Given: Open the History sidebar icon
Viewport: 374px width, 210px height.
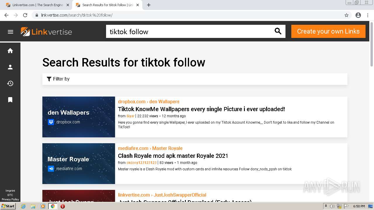Looking at the screenshot, I should 10,83.
